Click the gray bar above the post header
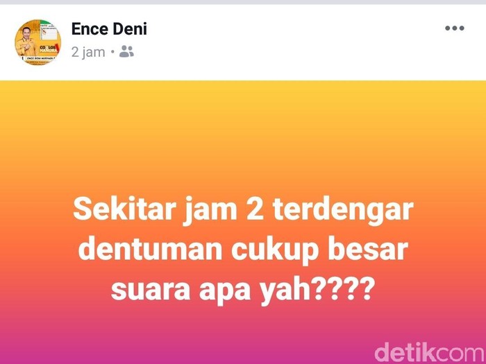The height and width of the screenshot is (364, 486). tap(243, 2)
